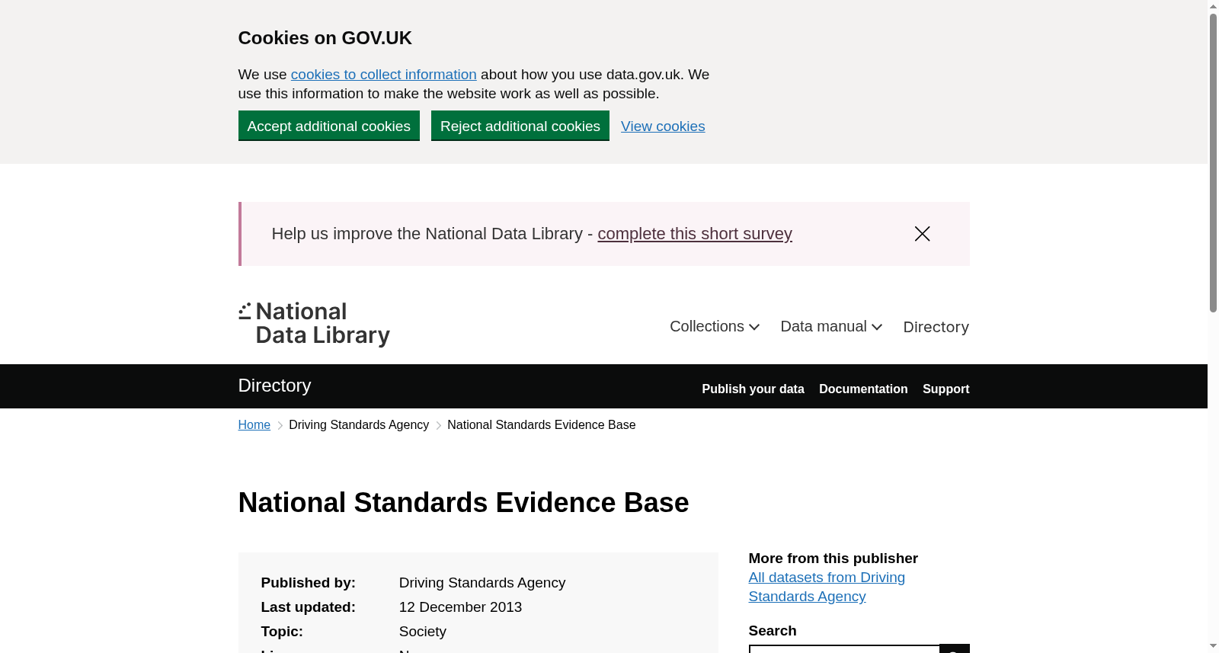Go to the Documentation page
1219x653 pixels.
coord(863,389)
